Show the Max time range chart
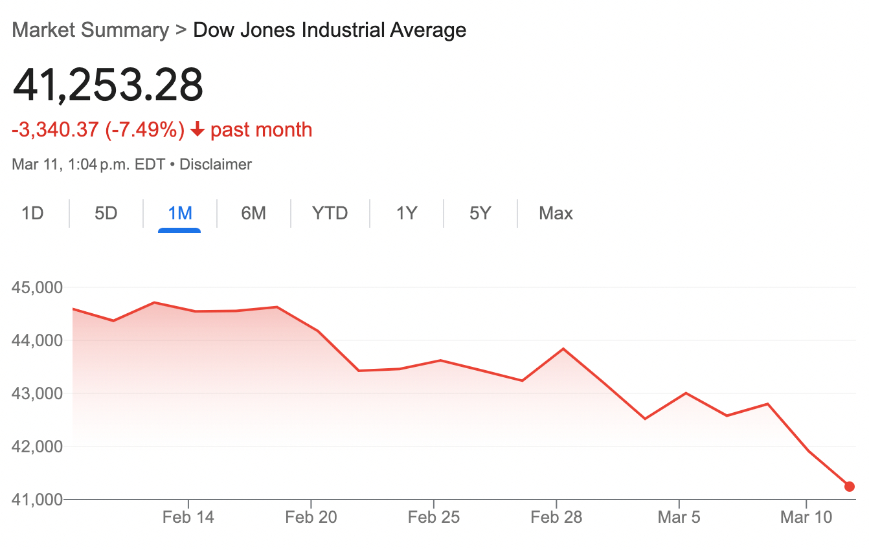The width and height of the screenshot is (869, 550). point(556,213)
